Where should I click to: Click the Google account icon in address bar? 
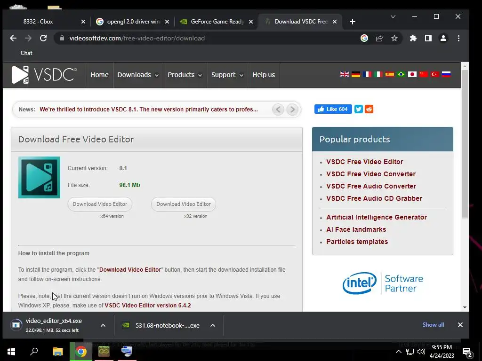(364, 39)
